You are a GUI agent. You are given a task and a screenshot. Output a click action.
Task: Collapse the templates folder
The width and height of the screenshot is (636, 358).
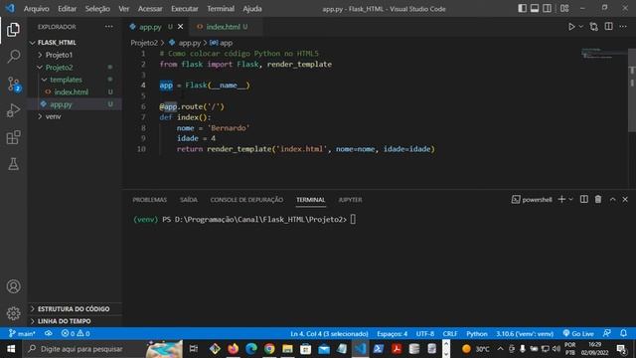pyautogui.click(x=75, y=80)
